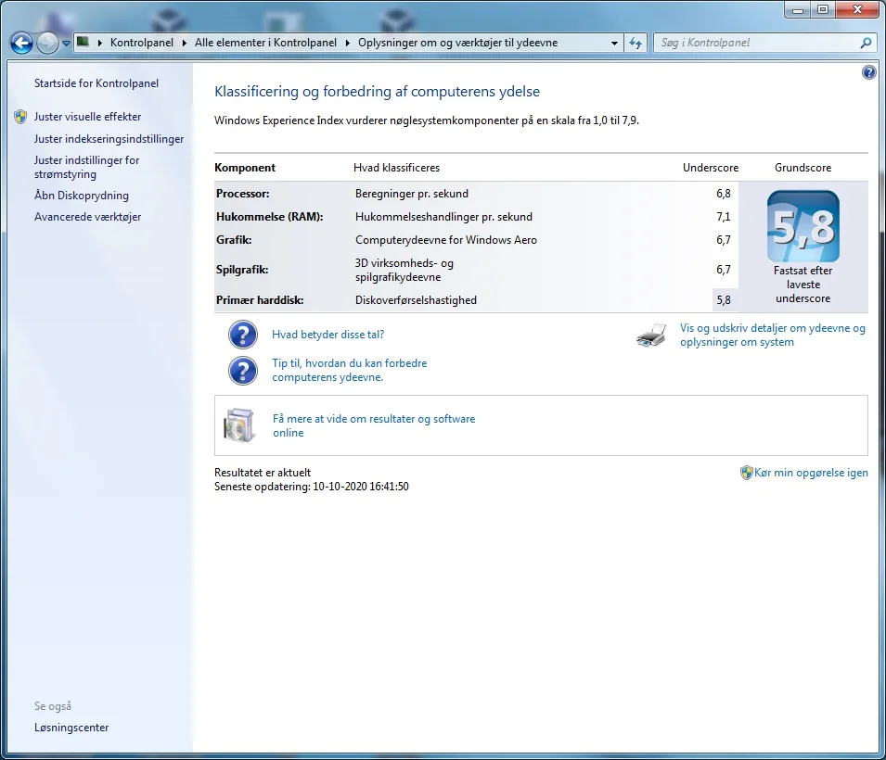Click the 5,8 Grundscore badge
886x760 pixels.
(x=803, y=226)
